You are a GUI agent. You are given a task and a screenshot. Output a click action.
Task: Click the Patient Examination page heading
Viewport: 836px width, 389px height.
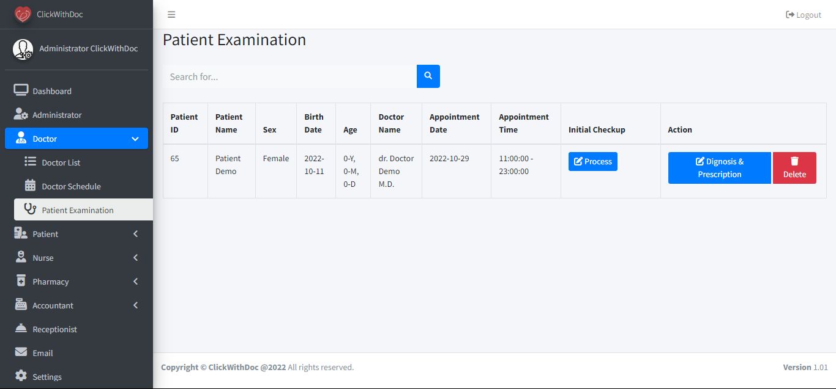coord(234,40)
